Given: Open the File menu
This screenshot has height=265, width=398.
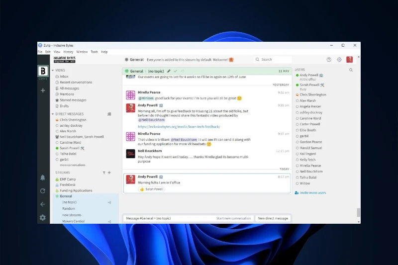Looking at the screenshot, I should point(40,52).
